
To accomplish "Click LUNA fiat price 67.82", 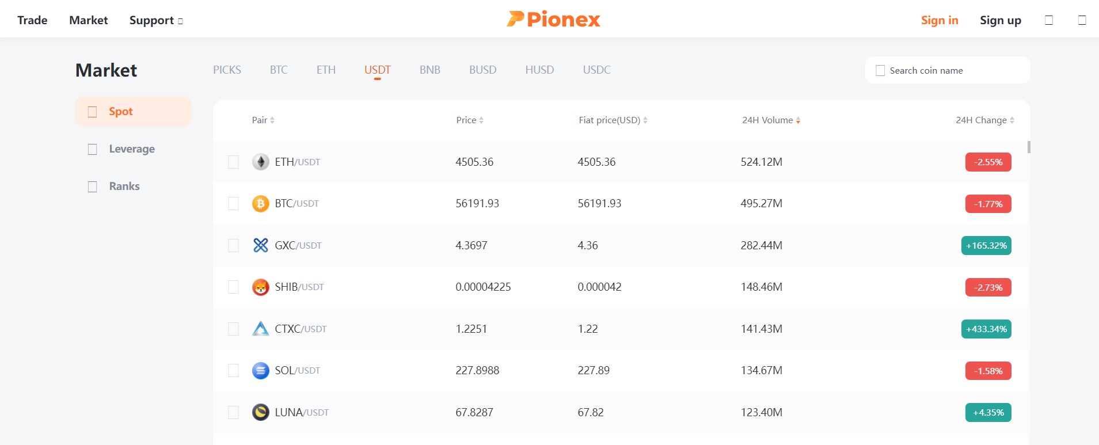I will pyautogui.click(x=591, y=412).
